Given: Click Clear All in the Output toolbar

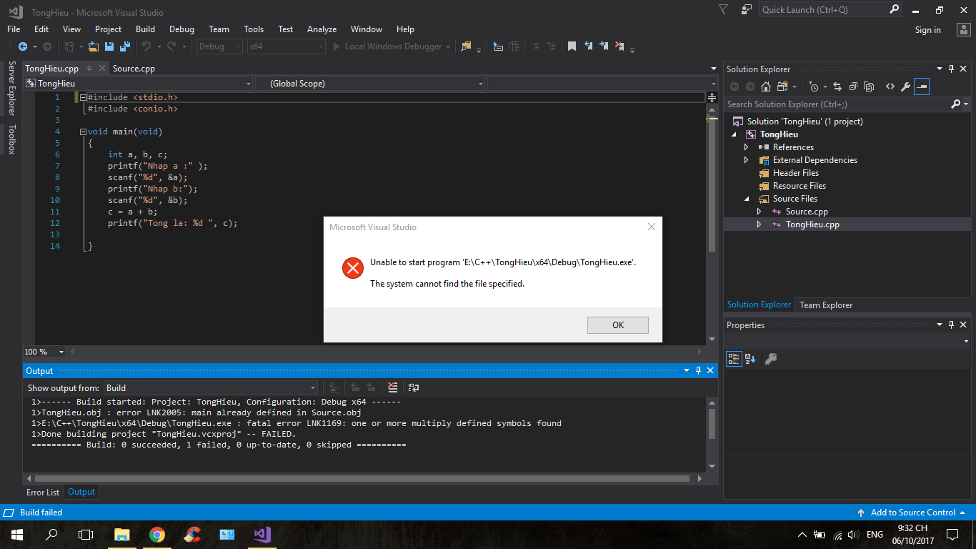Looking at the screenshot, I should [x=392, y=387].
